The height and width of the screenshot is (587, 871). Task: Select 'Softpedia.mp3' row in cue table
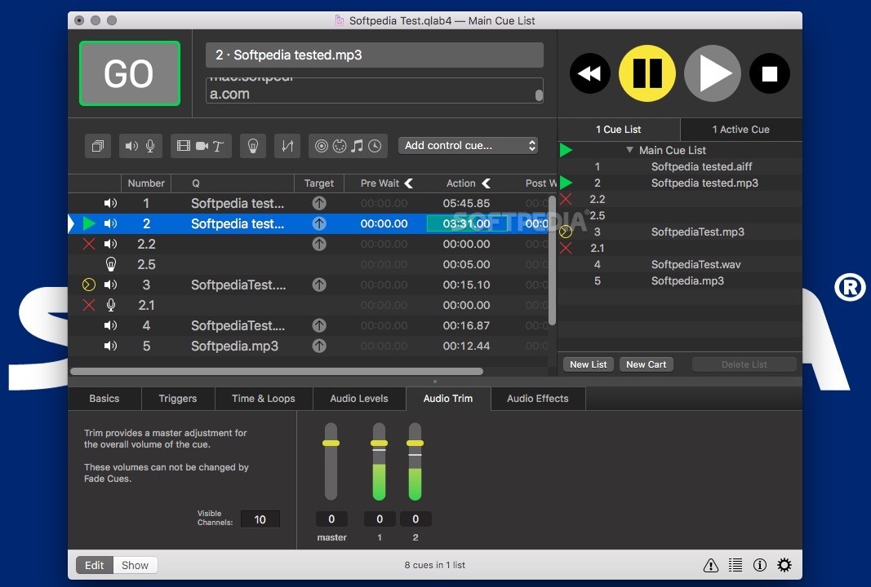(x=309, y=346)
